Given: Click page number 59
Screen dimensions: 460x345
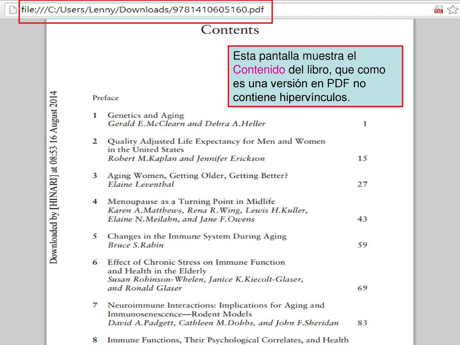Looking at the screenshot, I should (x=363, y=245).
